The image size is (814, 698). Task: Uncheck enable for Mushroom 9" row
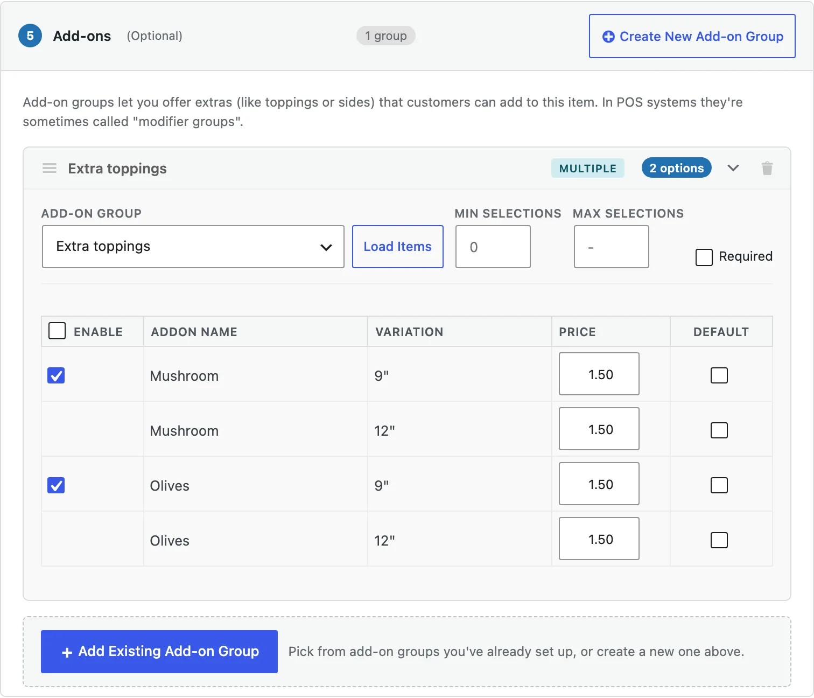coord(56,375)
